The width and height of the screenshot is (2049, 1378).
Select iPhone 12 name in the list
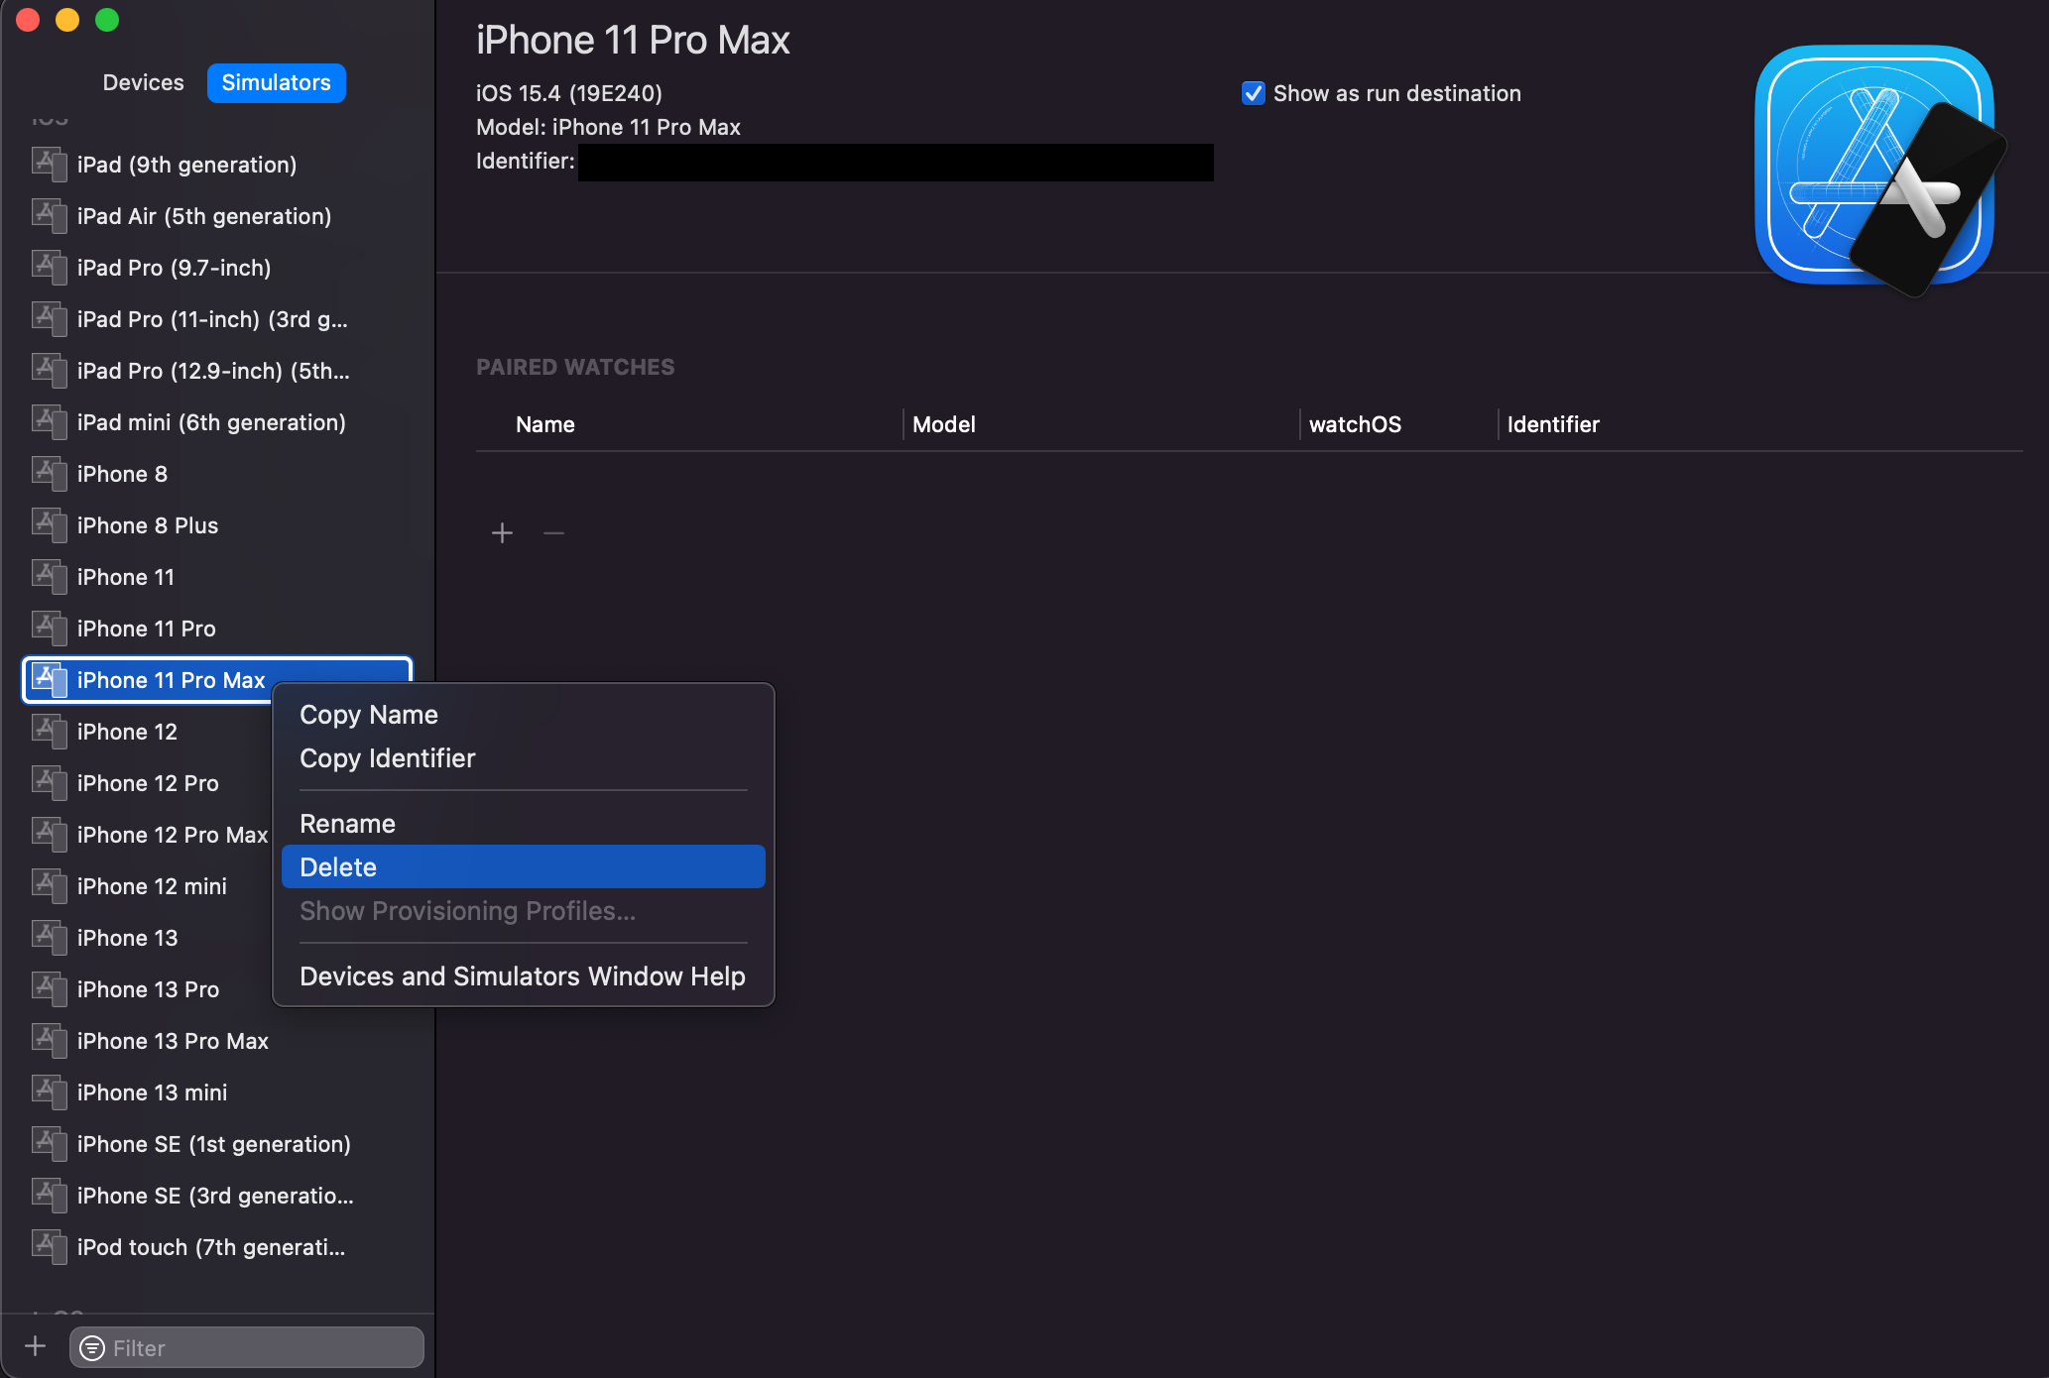(127, 732)
